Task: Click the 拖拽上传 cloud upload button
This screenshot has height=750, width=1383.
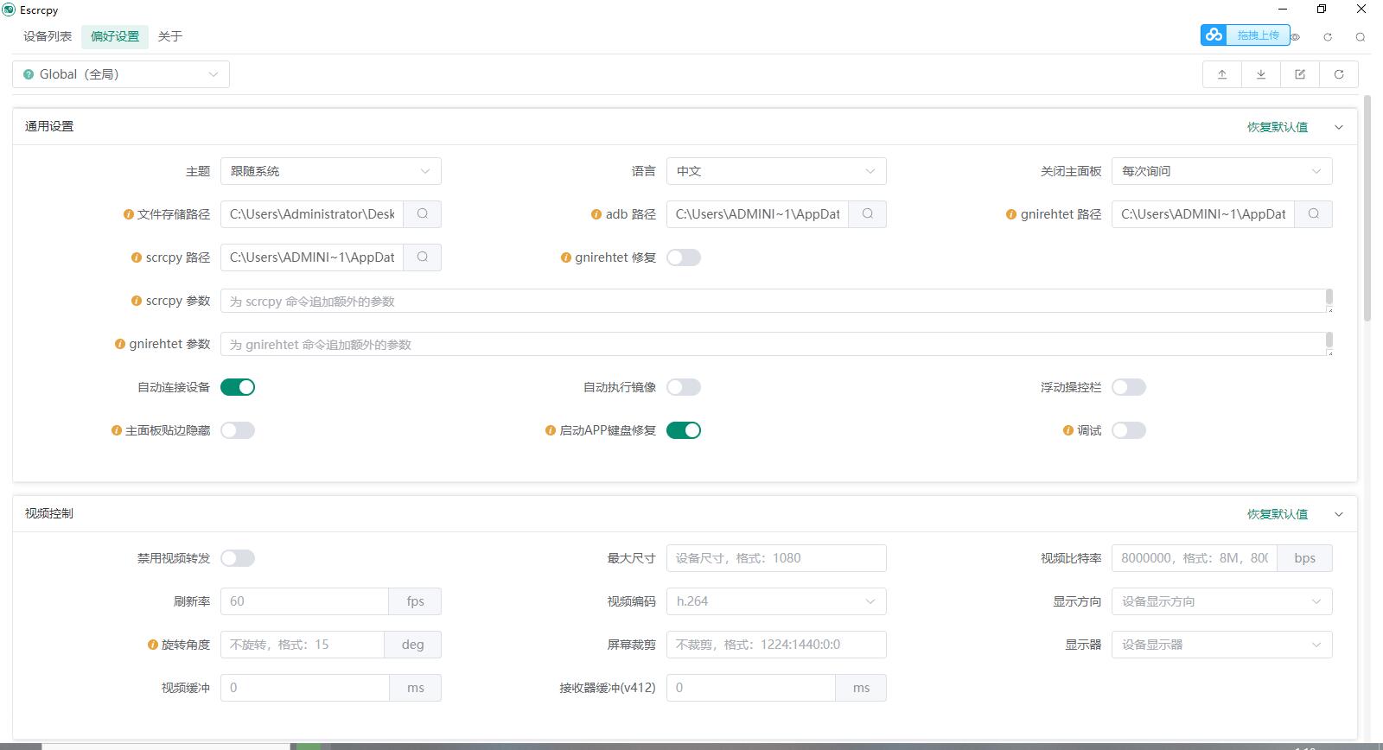Action: [x=1245, y=35]
